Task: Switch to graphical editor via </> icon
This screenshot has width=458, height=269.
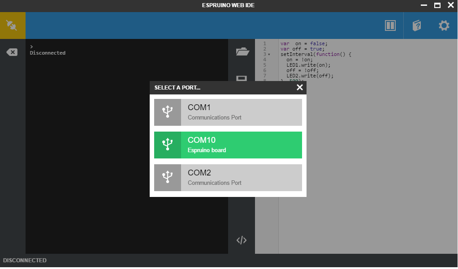Action: point(241,240)
